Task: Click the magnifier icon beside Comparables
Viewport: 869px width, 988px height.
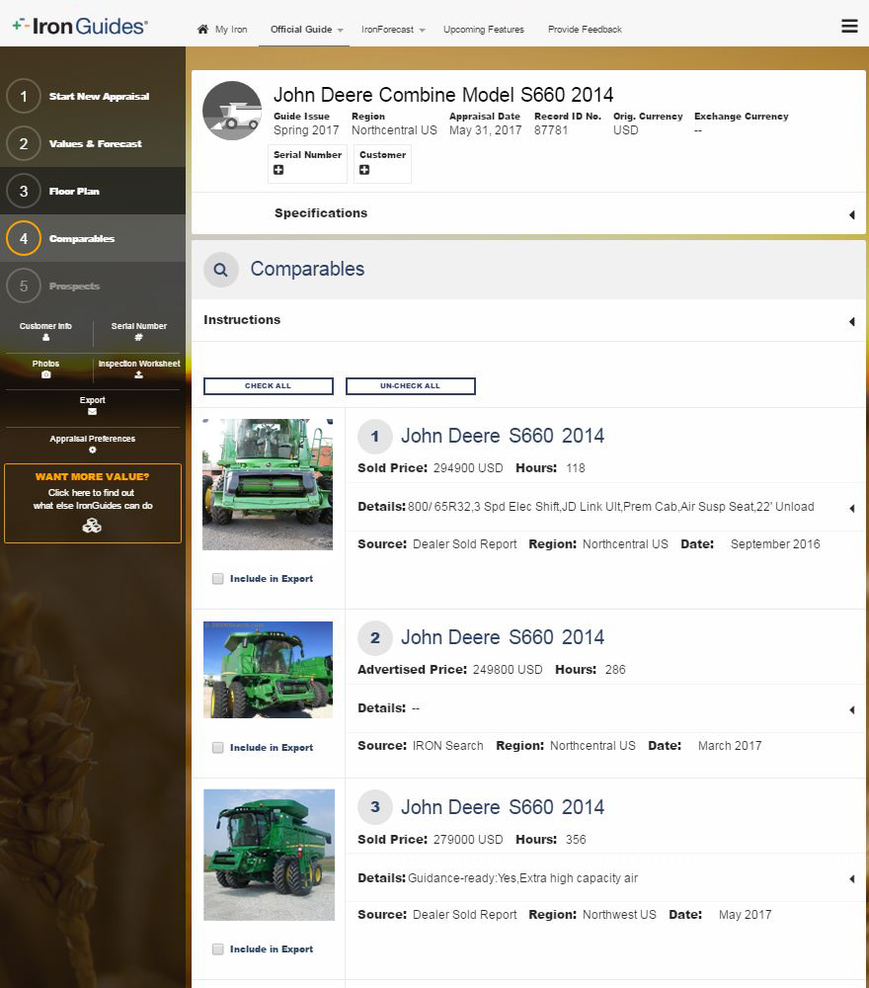Action: pos(220,270)
